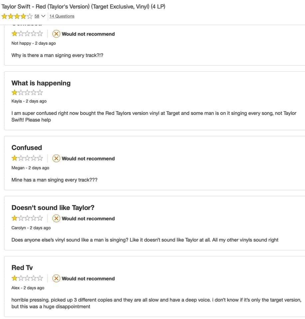
Task: Click the Taylor Swift Red vinyl product title
Action: 83,7
